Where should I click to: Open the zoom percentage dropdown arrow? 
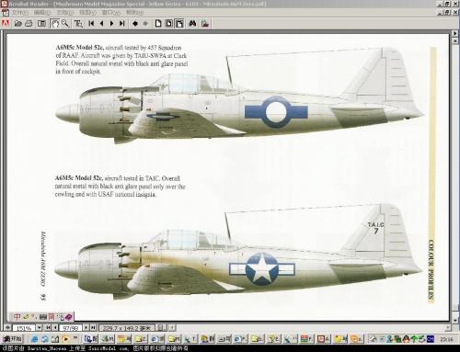click(39, 327)
